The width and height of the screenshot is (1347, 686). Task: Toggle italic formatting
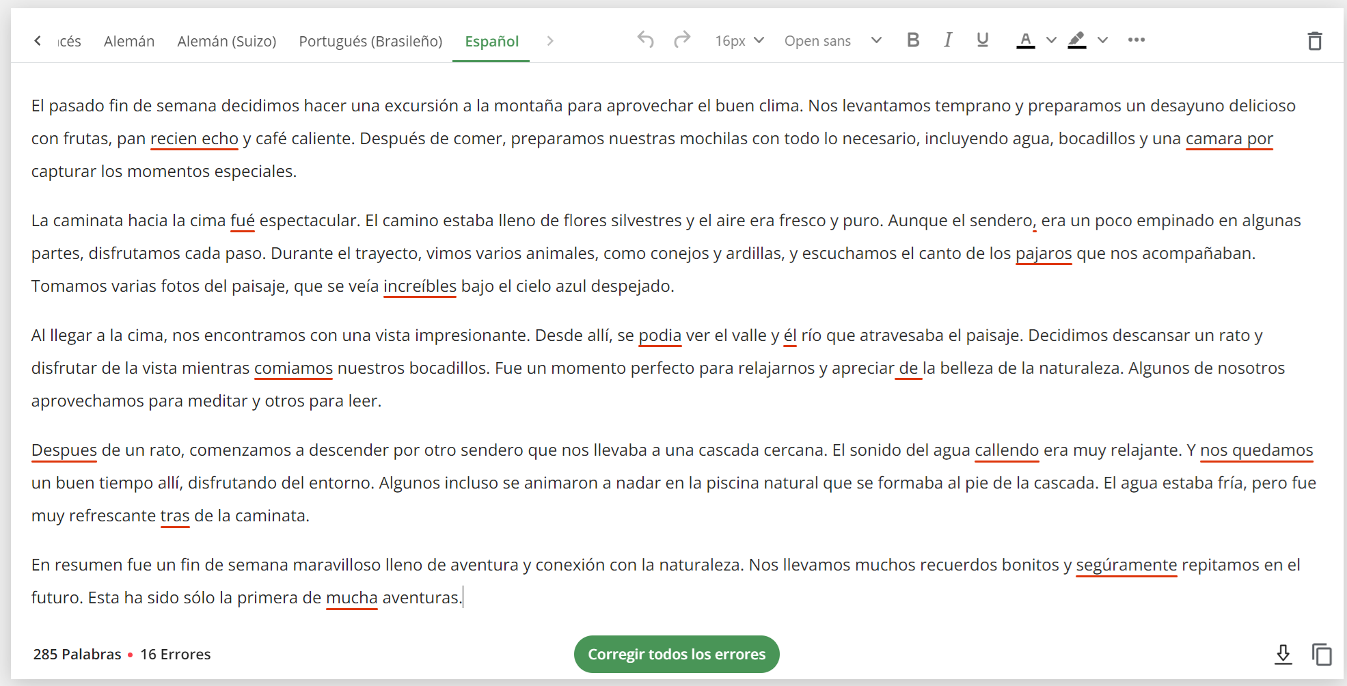click(x=948, y=40)
